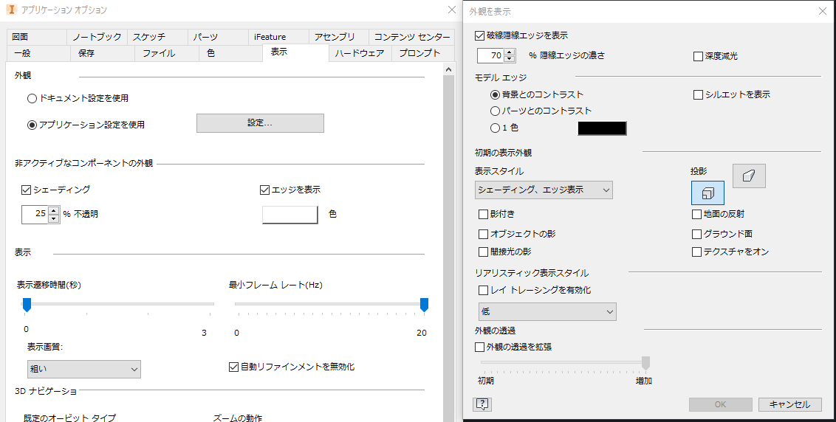
Task: Switch to the 一般 tab
Action: point(38,53)
